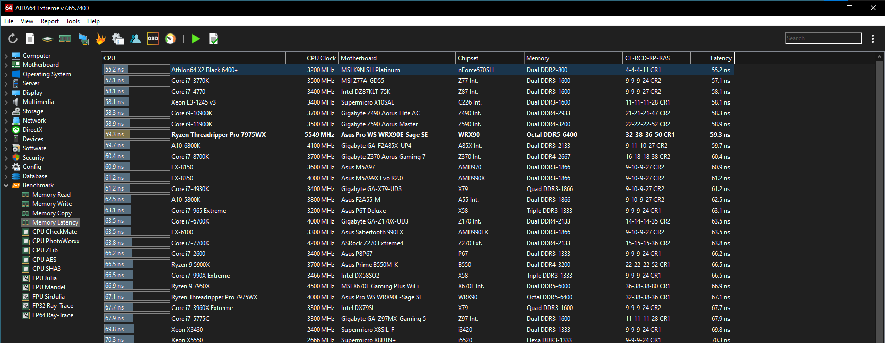
Task: Click the memory module toolbar icon
Action: (65, 39)
